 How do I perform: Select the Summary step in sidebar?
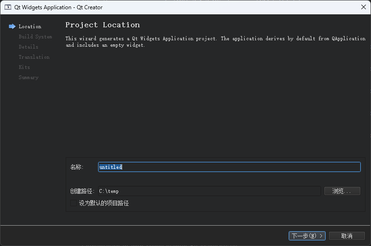[28, 78]
